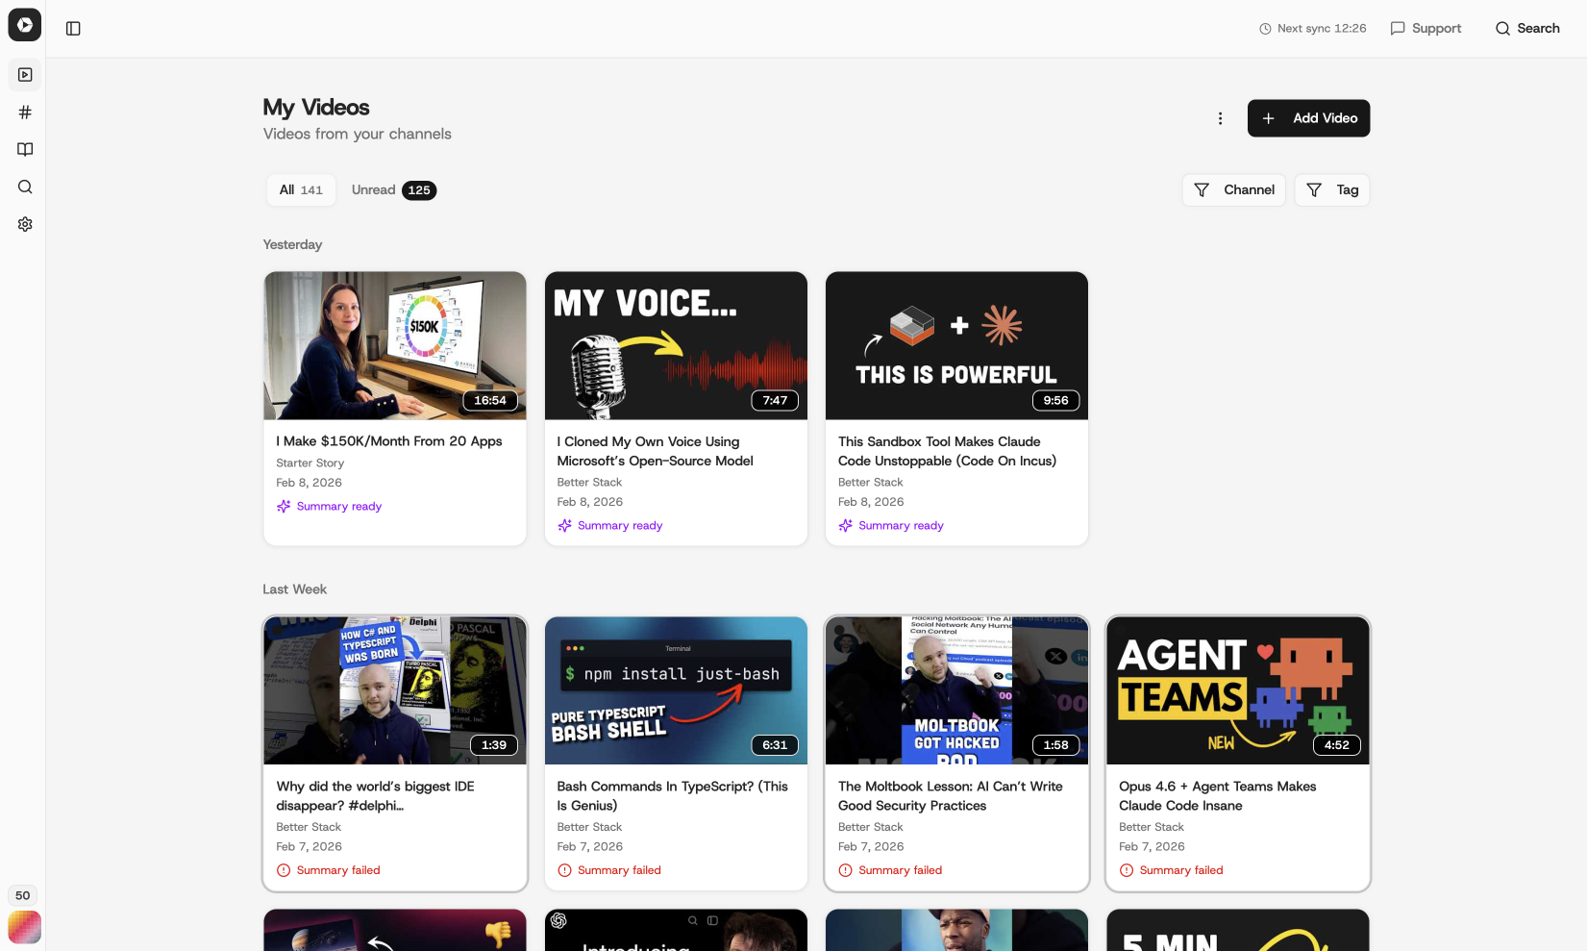Open the Channel filter dropdown

tap(1233, 190)
